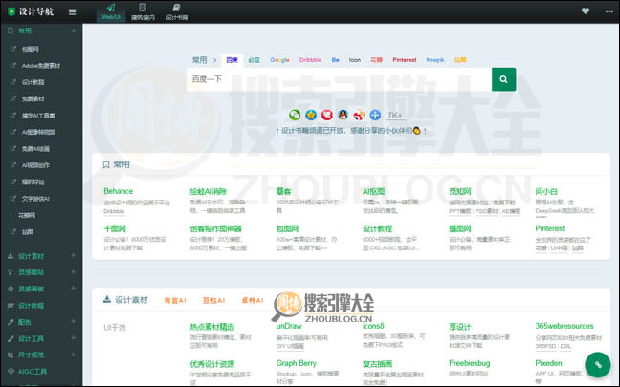Open the Behance site link

tap(118, 191)
